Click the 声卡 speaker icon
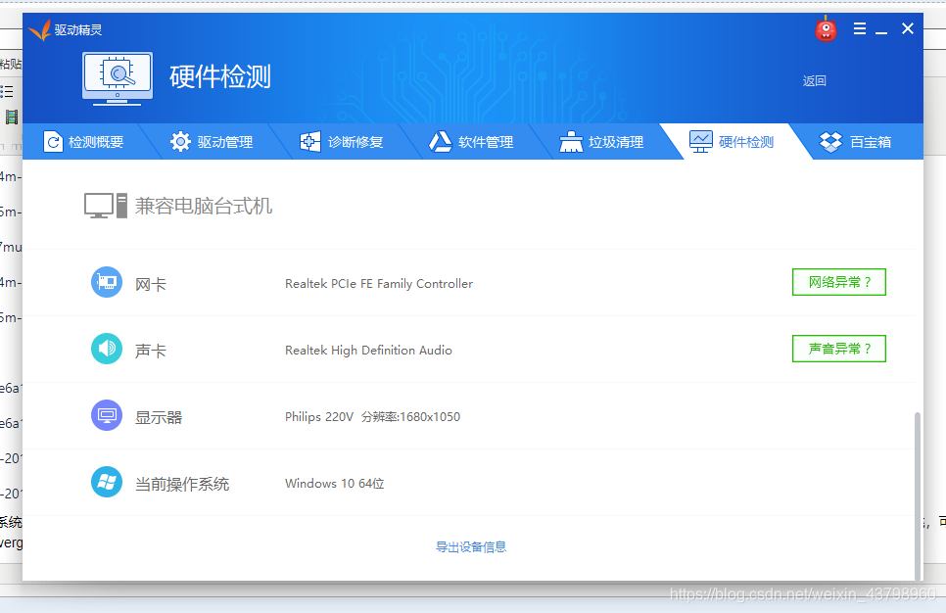The width and height of the screenshot is (946, 613). pyautogui.click(x=107, y=349)
